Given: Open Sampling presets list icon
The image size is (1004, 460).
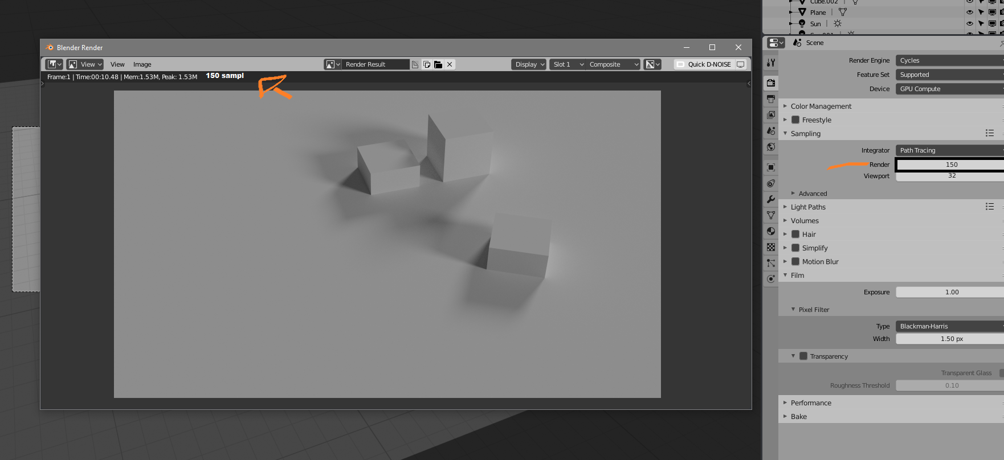Looking at the screenshot, I should (x=990, y=133).
